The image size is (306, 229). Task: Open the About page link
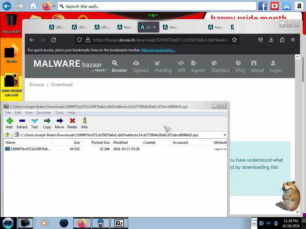(x=257, y=66)
